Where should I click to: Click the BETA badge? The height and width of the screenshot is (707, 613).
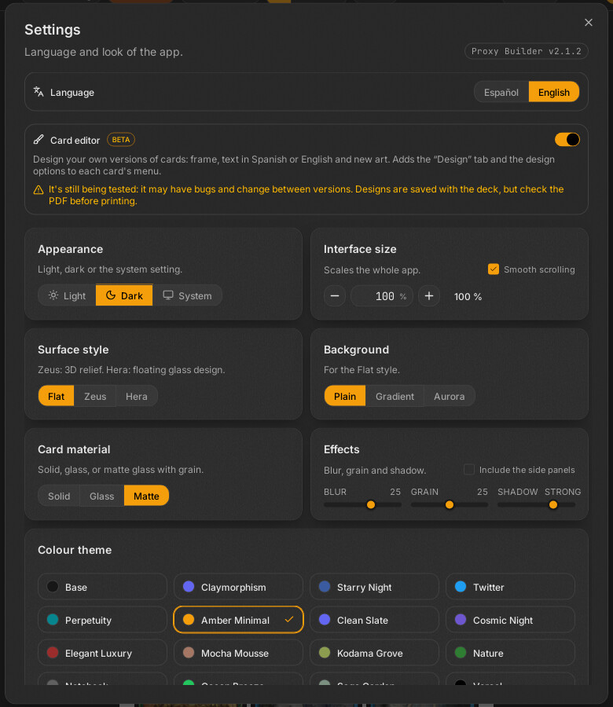point(121,140)
